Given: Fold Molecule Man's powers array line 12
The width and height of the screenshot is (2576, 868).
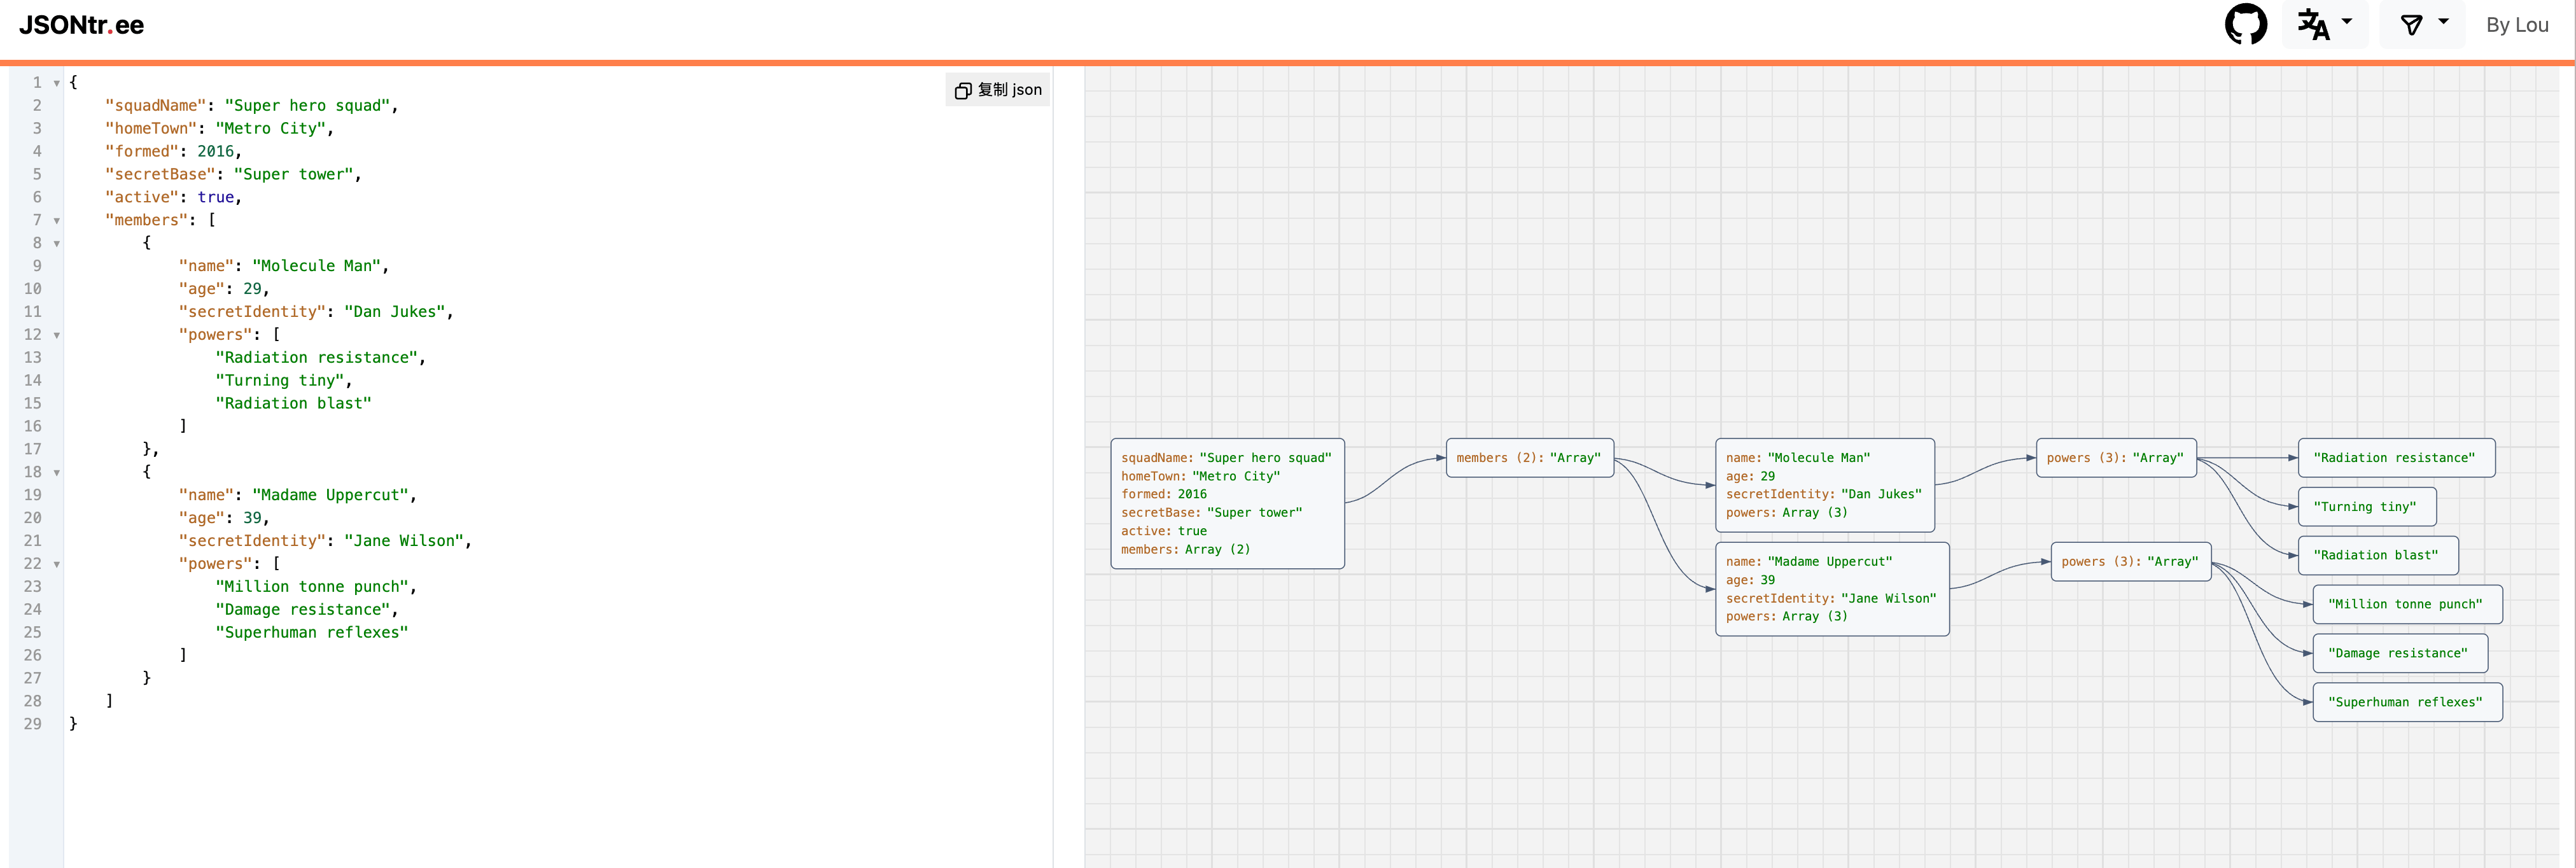Looking at the screenshot, I should (57, 335).
